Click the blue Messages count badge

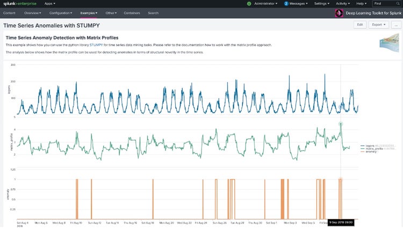click(286, 3)
